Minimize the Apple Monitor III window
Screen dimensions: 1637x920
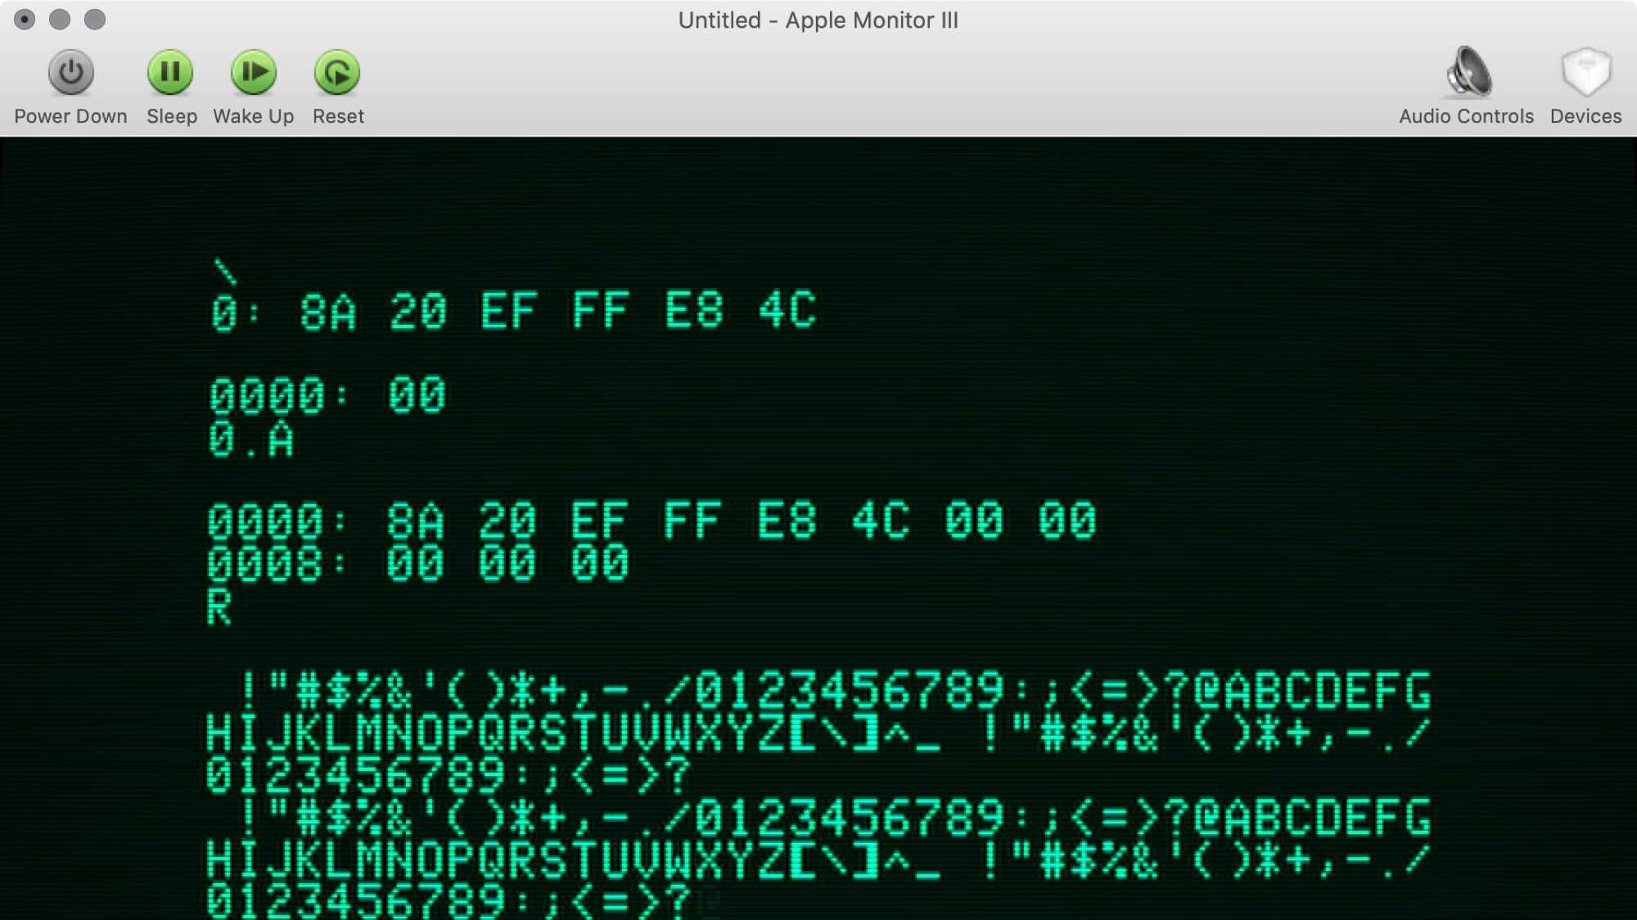click(60, 19)
